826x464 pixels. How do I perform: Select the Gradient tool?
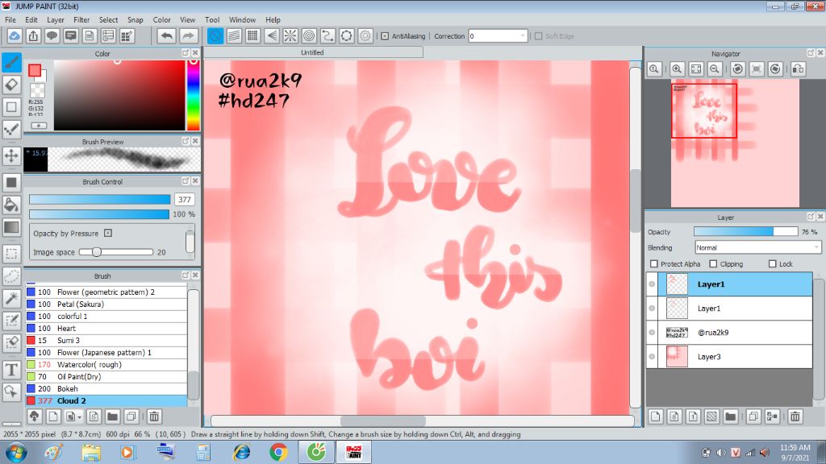pos(11,227)
